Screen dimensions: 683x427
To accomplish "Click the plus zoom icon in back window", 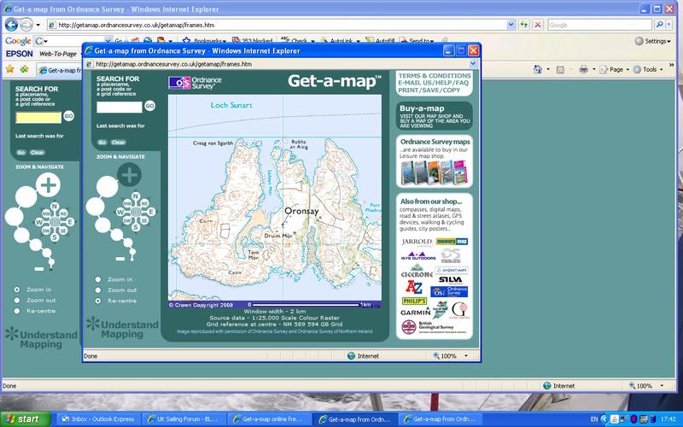I will point(48,185).
